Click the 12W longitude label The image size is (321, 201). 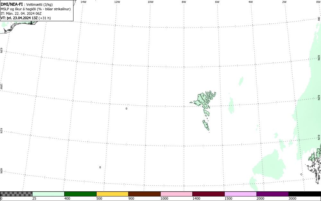[117, 2]
